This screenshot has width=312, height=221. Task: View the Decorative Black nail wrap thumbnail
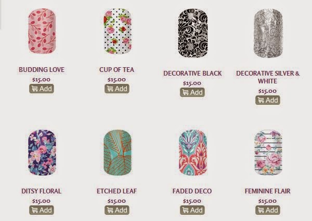pyautogui.click(x=193, y=33)
